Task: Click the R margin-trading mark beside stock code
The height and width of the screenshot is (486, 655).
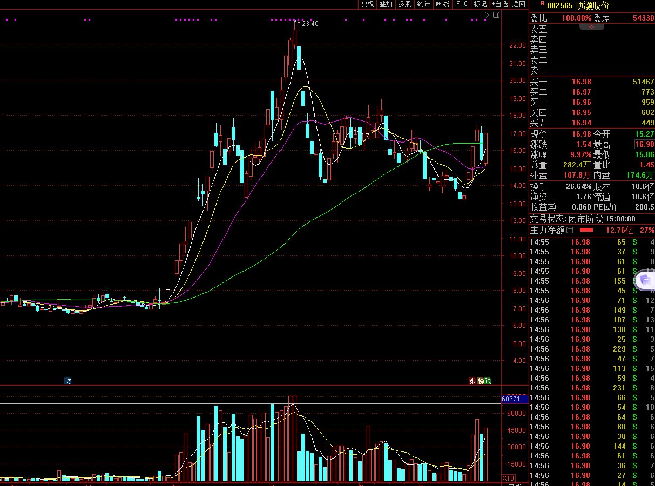Action: click(542, 3)
